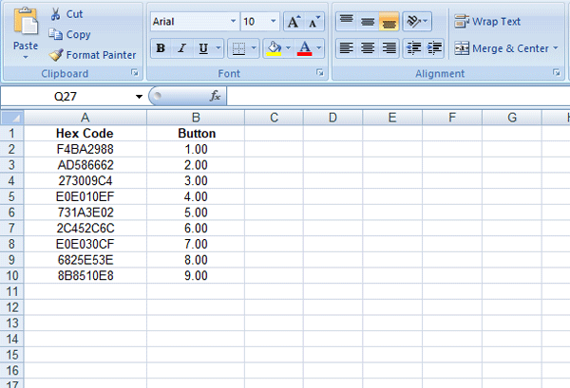Click the Cut scissors button
This screenshot has width=570, height=388.
coord(66,14)
